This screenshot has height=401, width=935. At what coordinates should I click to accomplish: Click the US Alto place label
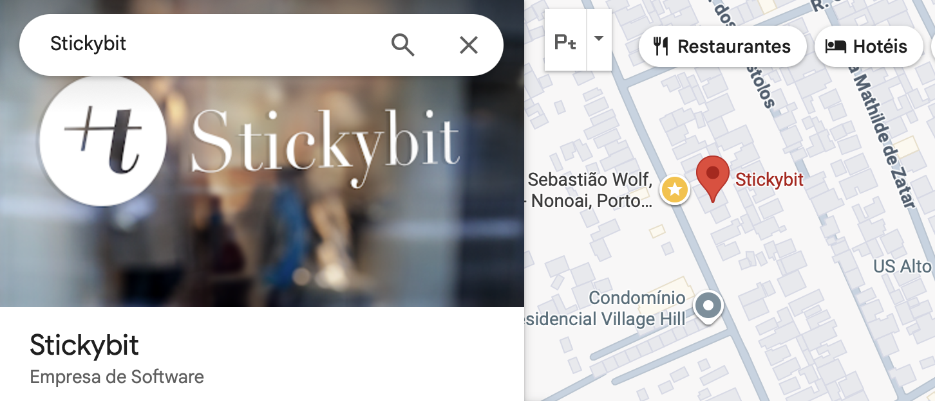904,266
